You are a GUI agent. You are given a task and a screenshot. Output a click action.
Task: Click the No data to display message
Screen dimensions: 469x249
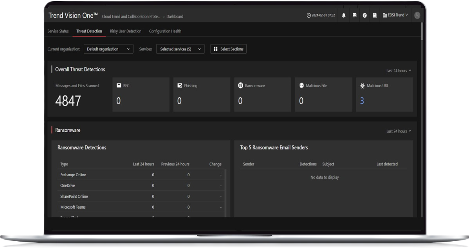325,177
